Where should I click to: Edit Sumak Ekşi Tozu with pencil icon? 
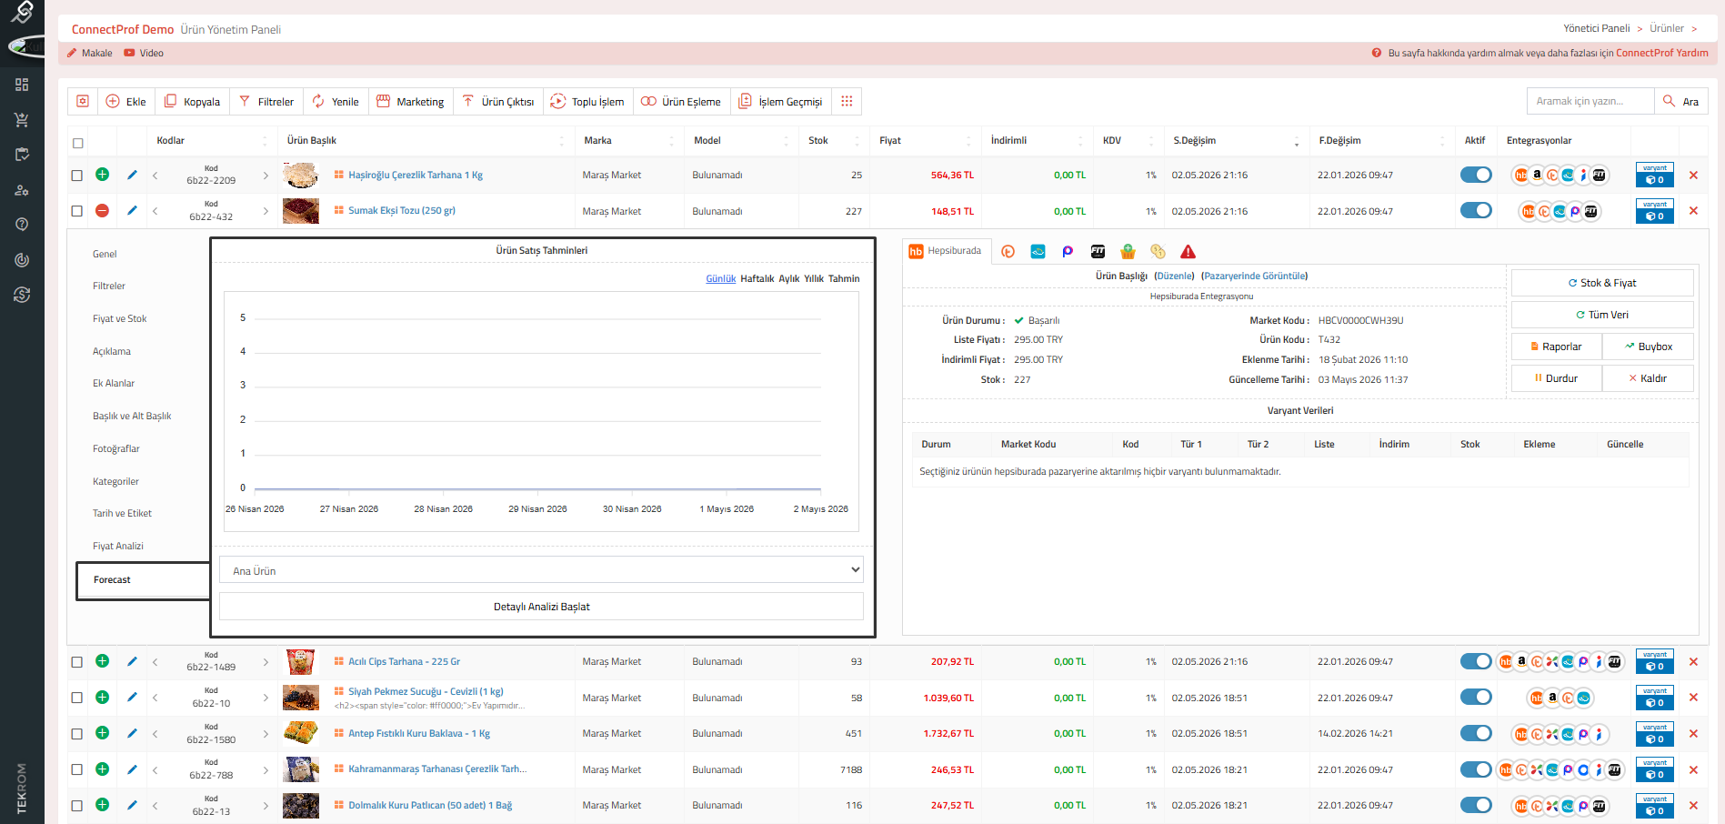click(x=133, y=211)
